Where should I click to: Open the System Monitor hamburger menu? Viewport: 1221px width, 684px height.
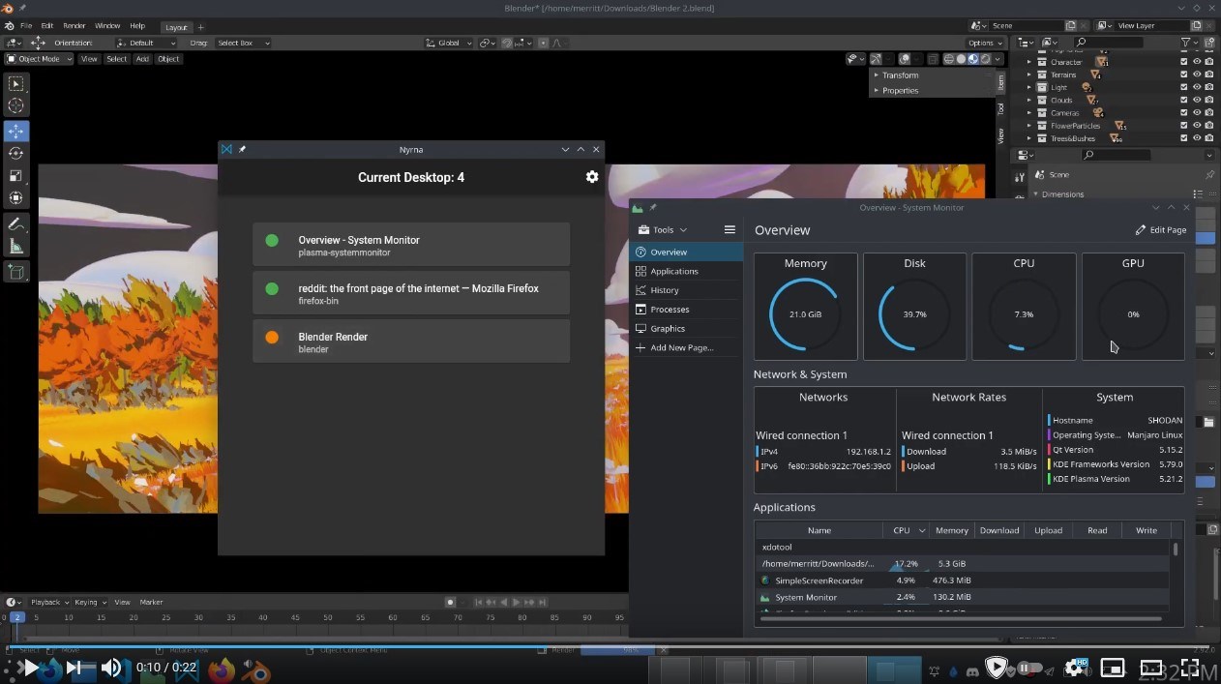tap(730, 230)
